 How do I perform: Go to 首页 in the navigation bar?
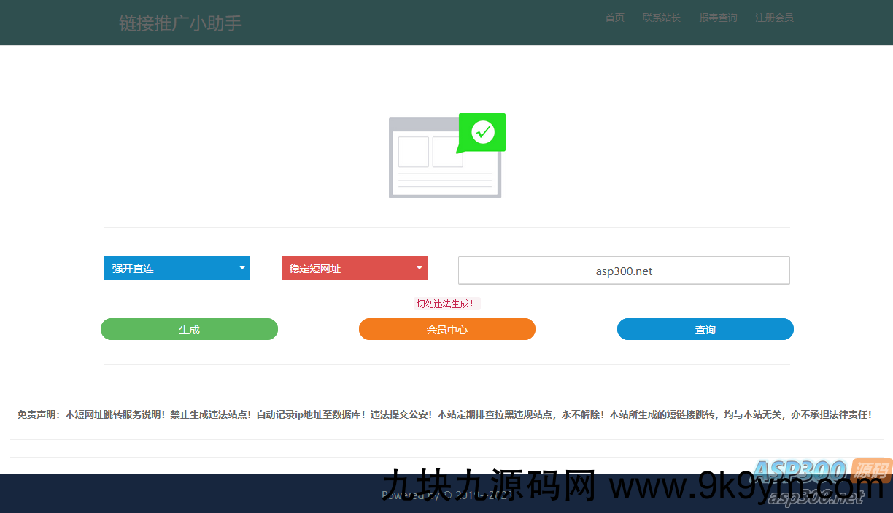tap(614, 18)
